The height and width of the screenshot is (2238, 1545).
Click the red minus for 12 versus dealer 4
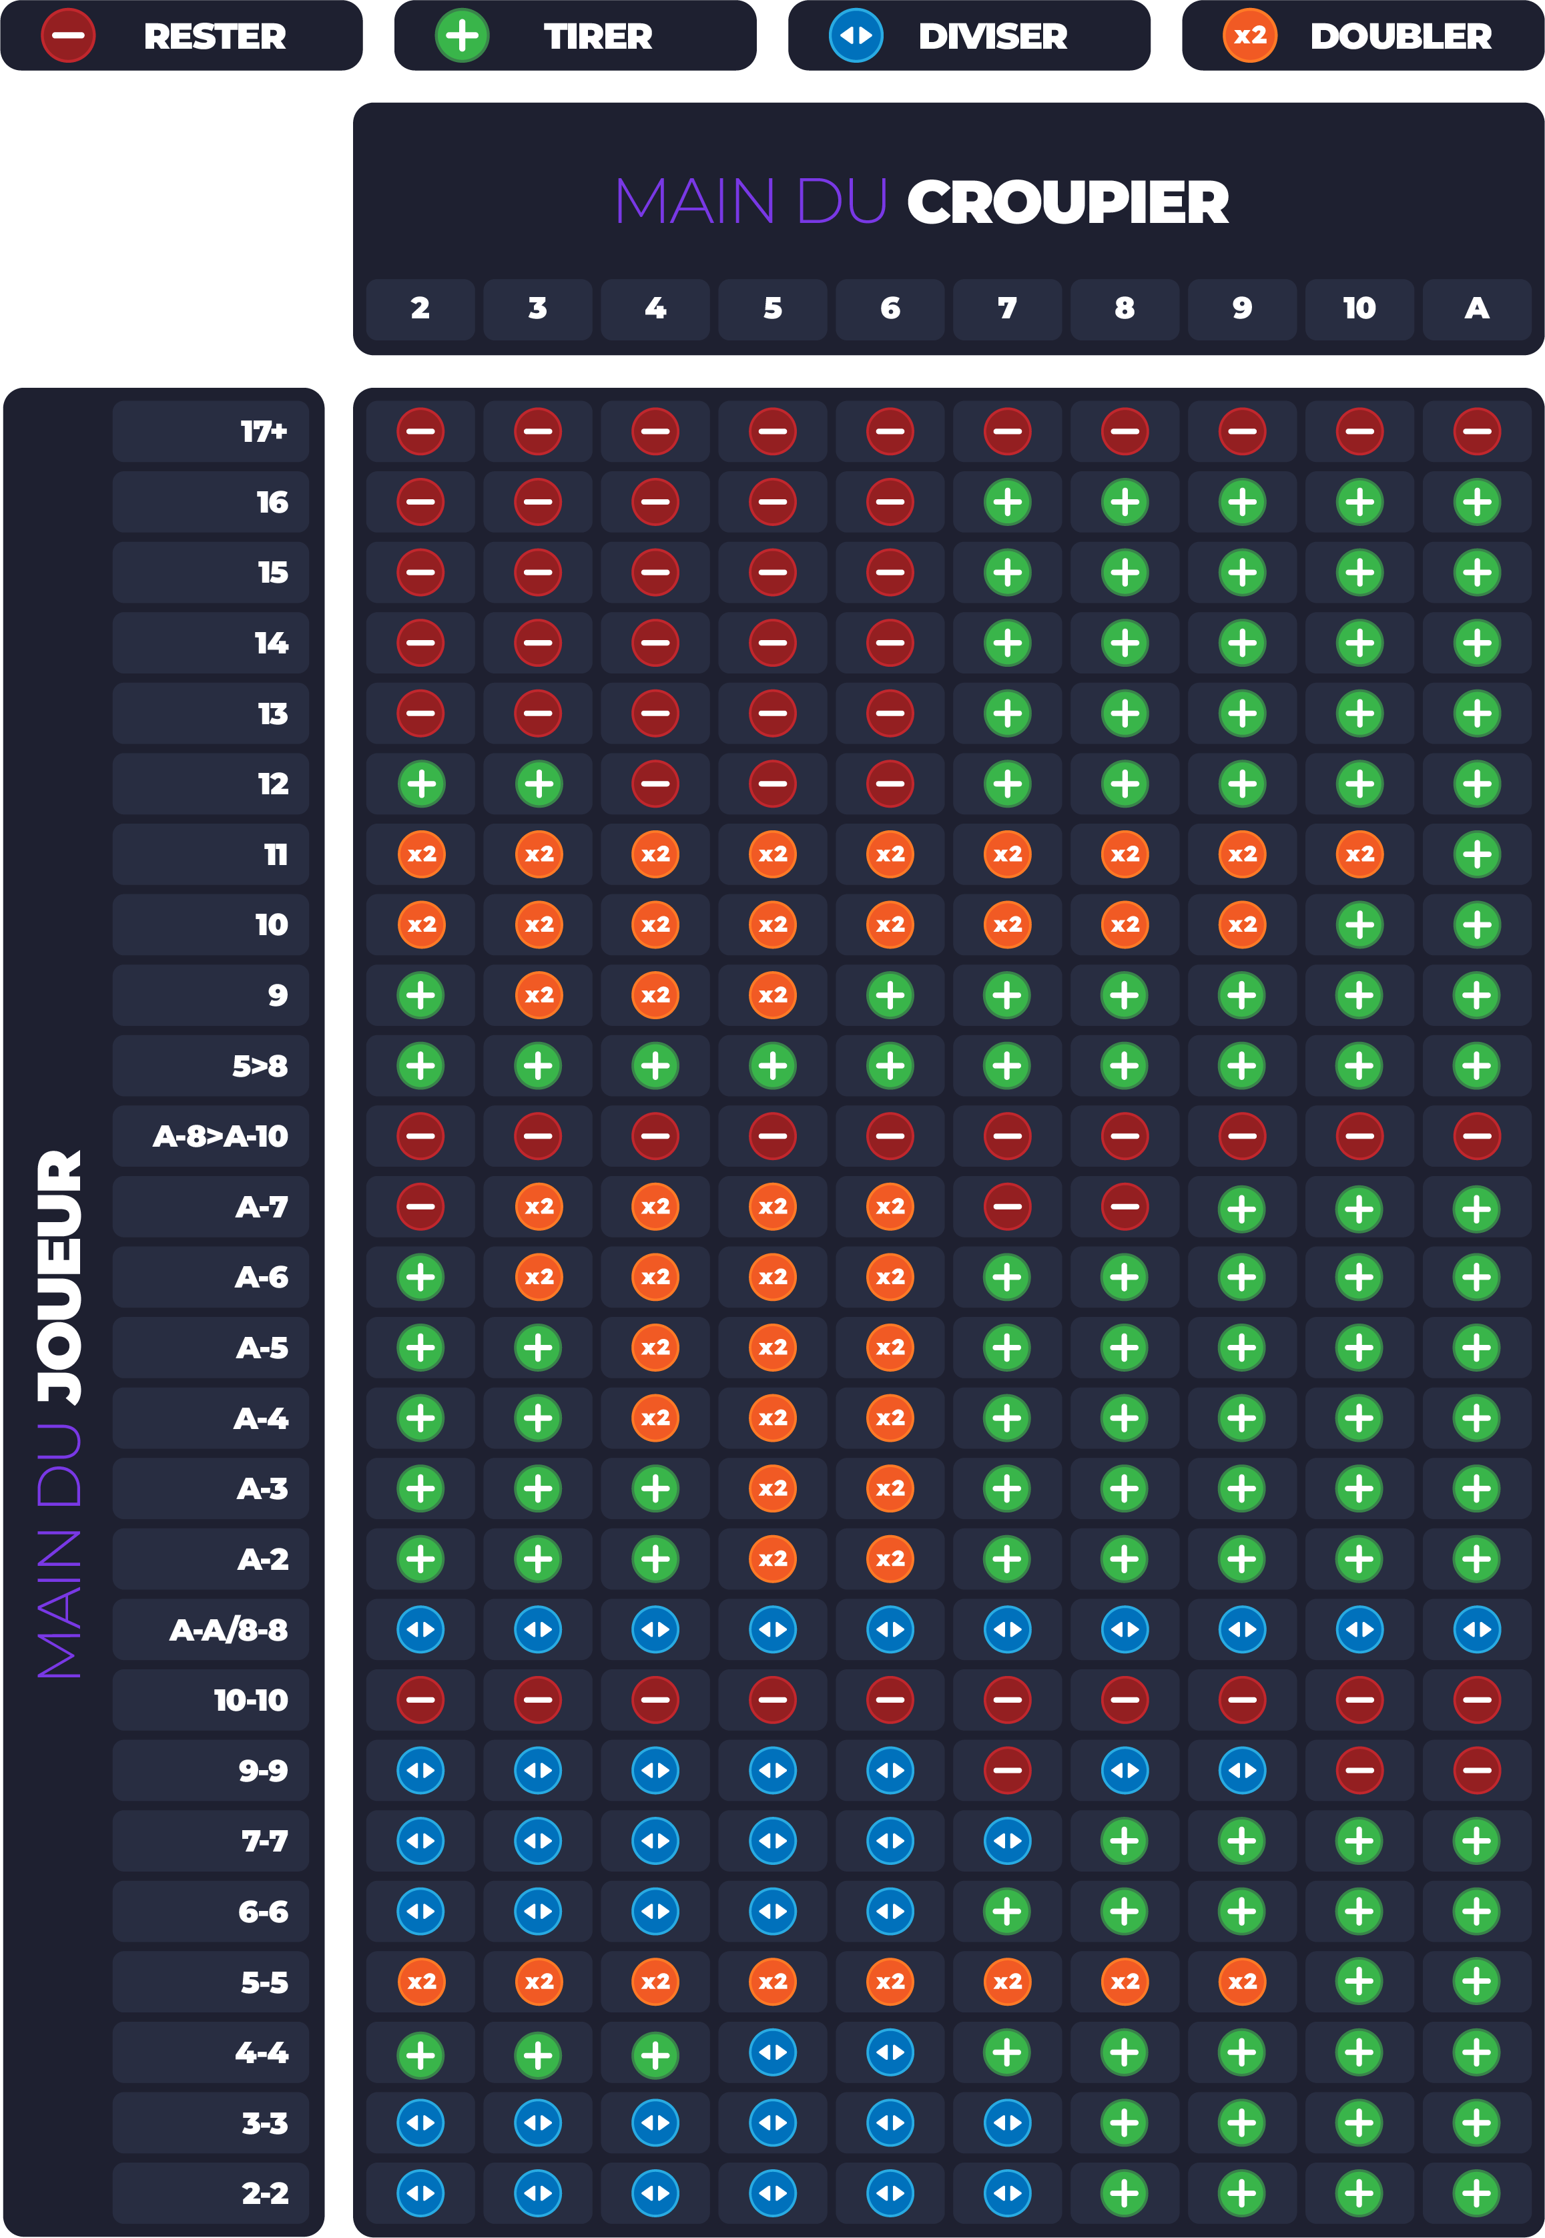pos(655,783)
